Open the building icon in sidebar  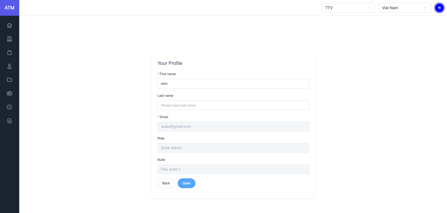pos(9,39)
